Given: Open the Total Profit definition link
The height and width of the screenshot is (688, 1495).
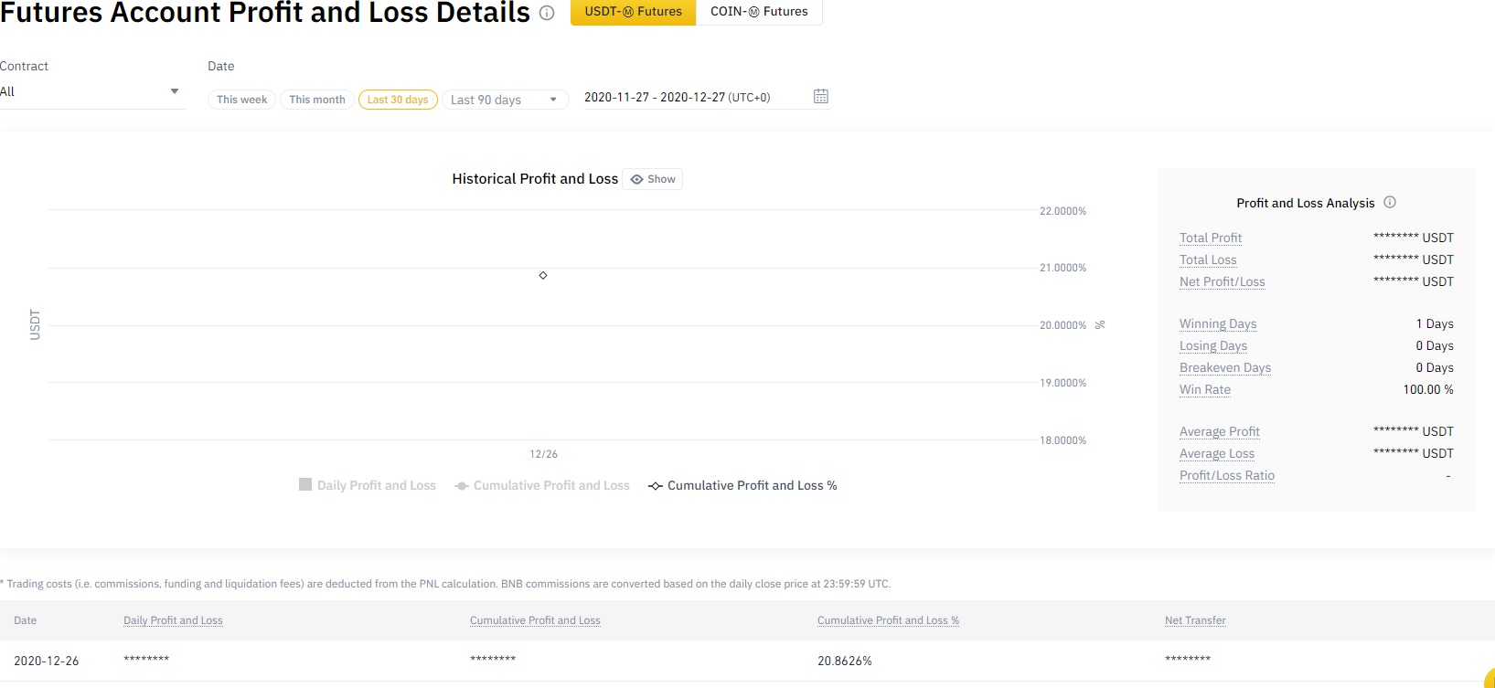Looking at the screenshot, I should 1211,238.
